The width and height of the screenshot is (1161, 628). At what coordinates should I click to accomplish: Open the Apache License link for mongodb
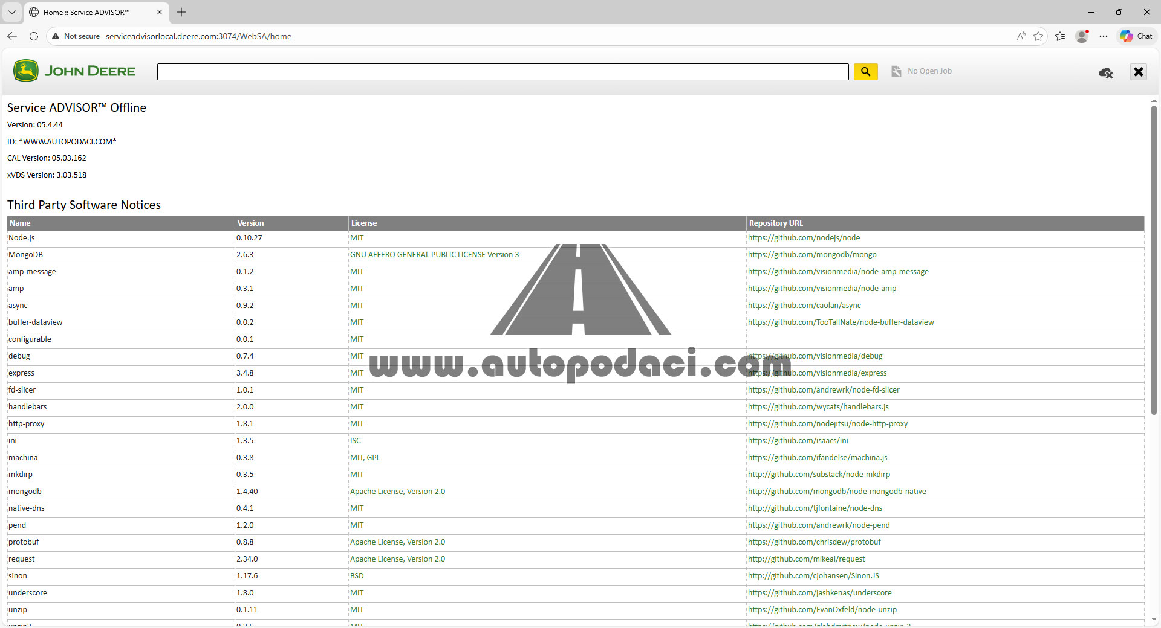[x=397, y=492]
